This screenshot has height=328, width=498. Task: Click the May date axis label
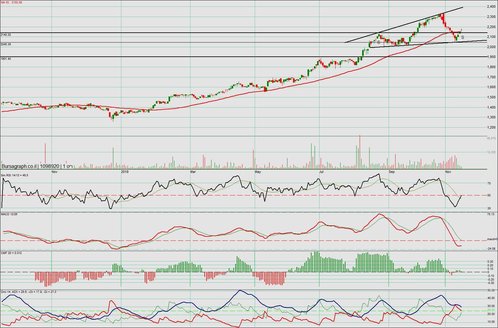tap(258, 172)
